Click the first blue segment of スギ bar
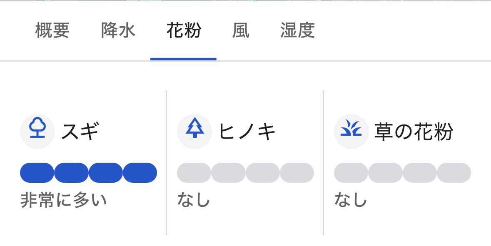Image resolution: width=491 pixels, height=246 pixels. tap(37, 173)
